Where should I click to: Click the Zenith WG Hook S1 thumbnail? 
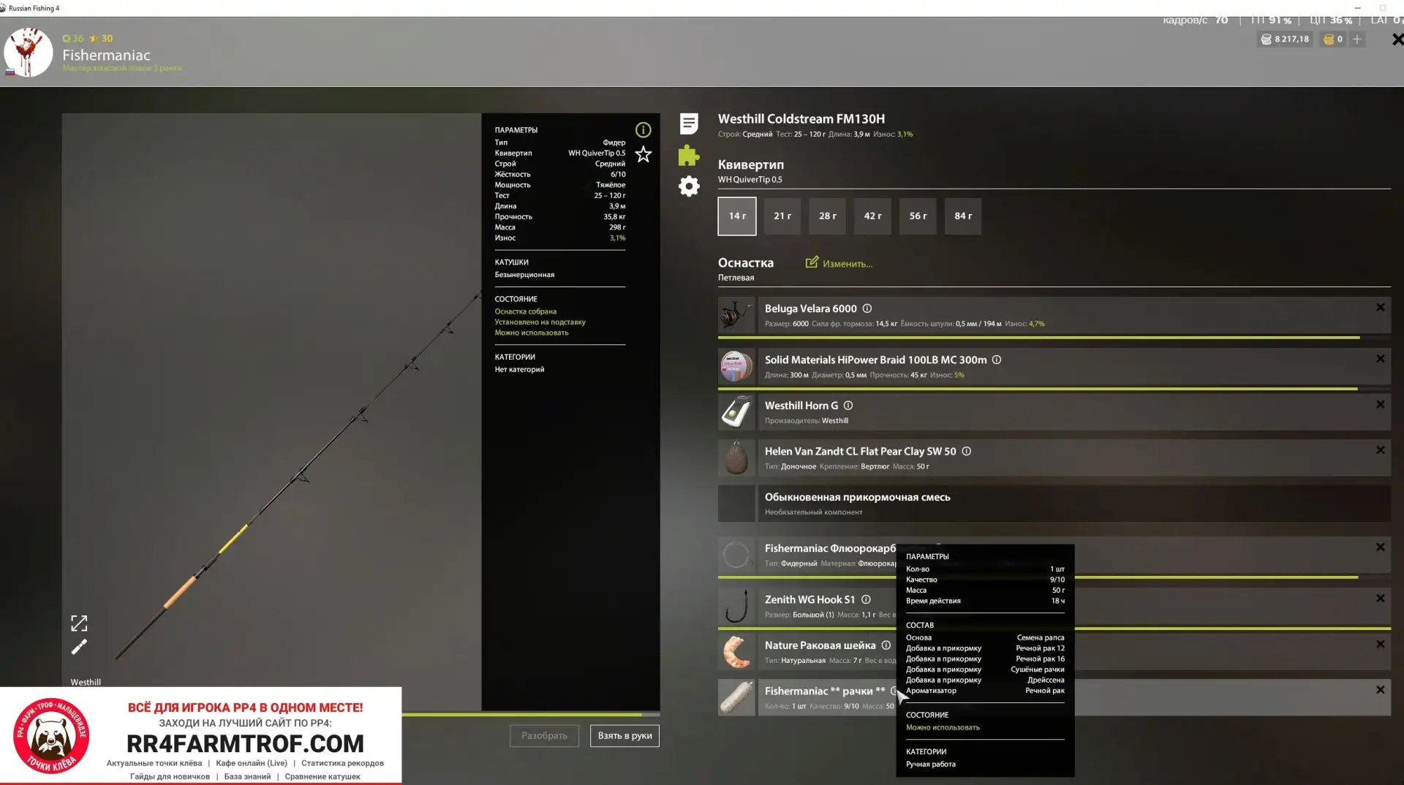[x=736, y=607]
